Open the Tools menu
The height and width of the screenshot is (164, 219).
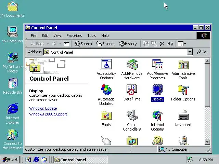pos(92,36)
